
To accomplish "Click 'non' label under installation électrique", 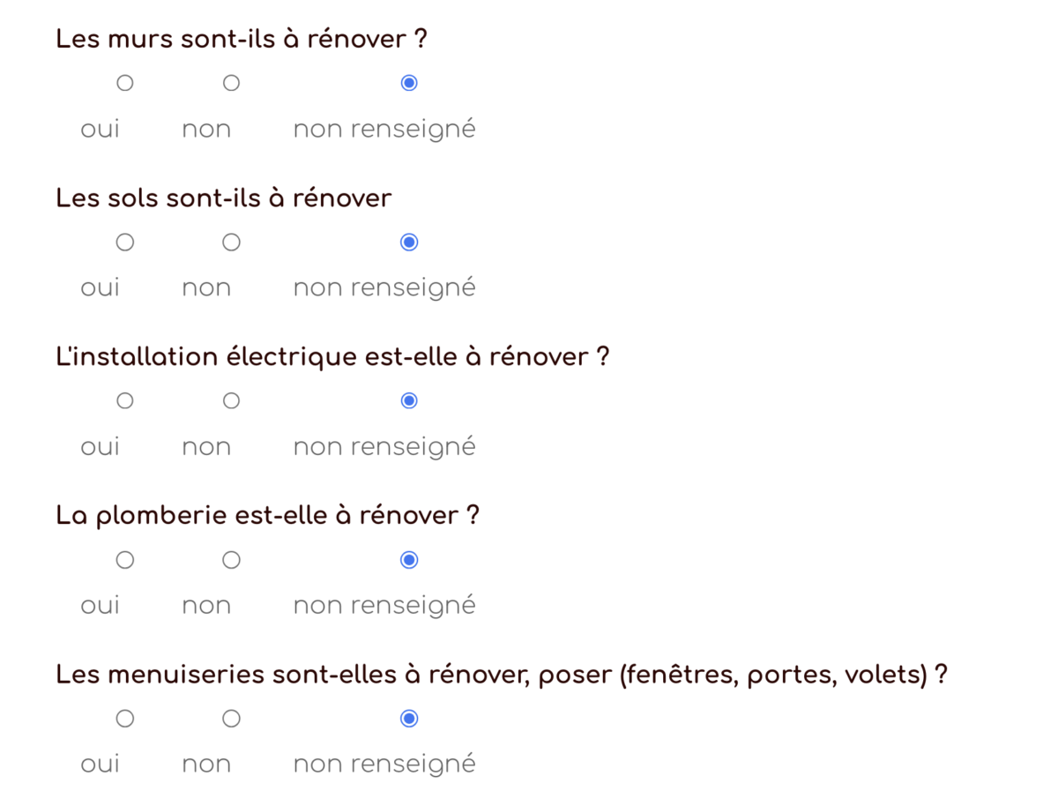I will 206,447.
